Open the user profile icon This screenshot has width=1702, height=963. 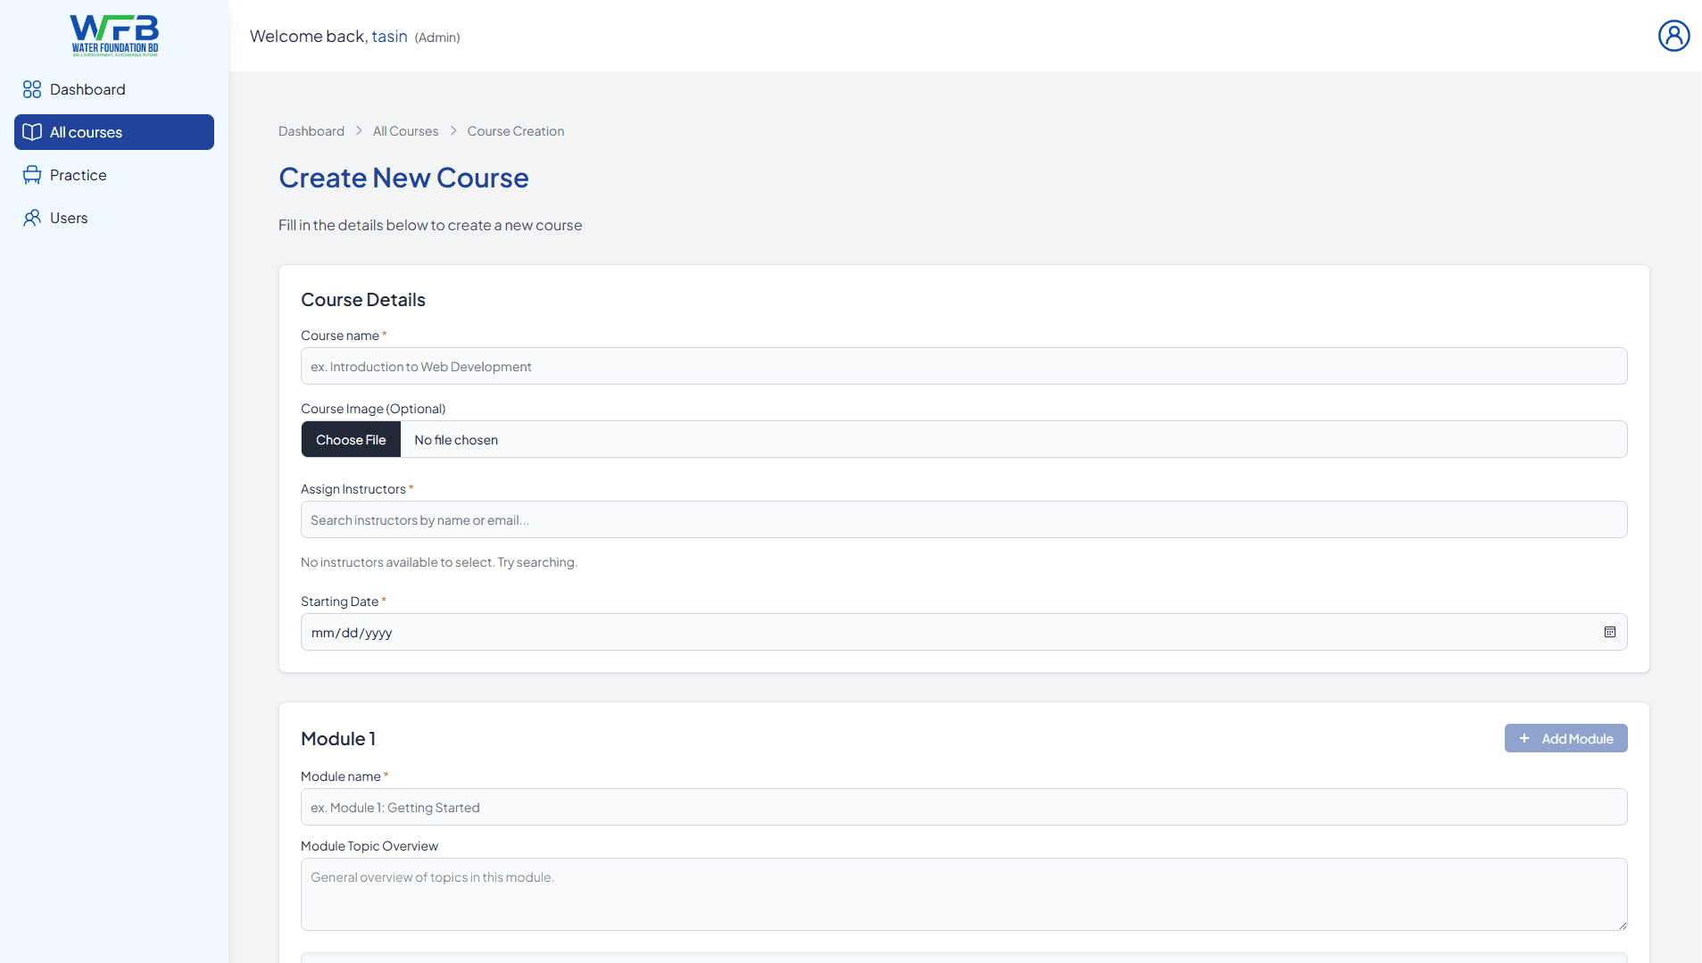[x=1673, y=36]
